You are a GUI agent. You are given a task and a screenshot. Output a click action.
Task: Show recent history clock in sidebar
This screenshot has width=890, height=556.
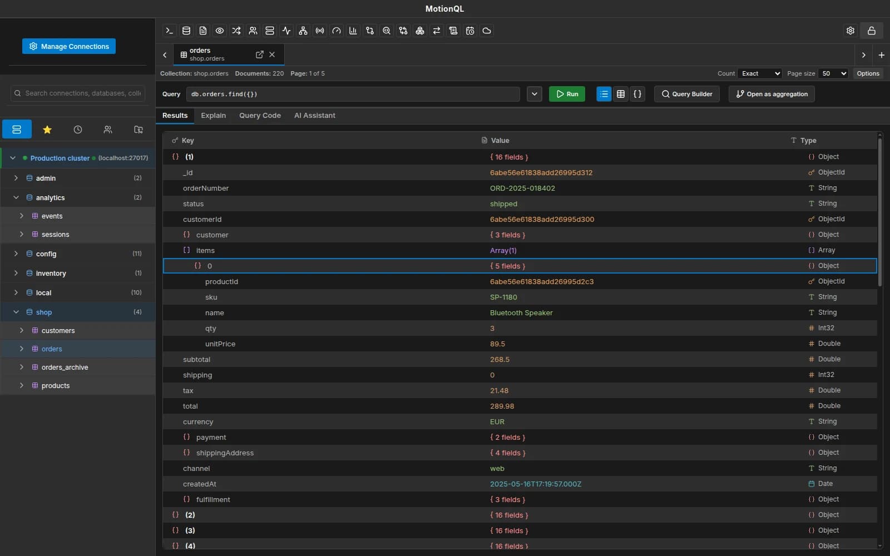click(78, 130)
